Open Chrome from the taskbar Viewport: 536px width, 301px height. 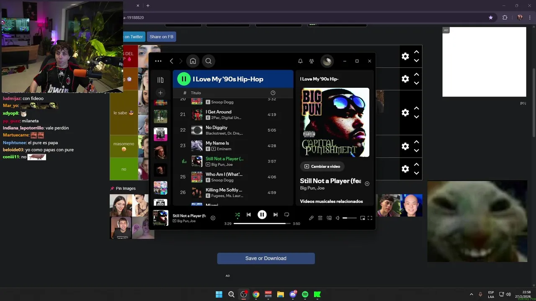coord(256,294)
